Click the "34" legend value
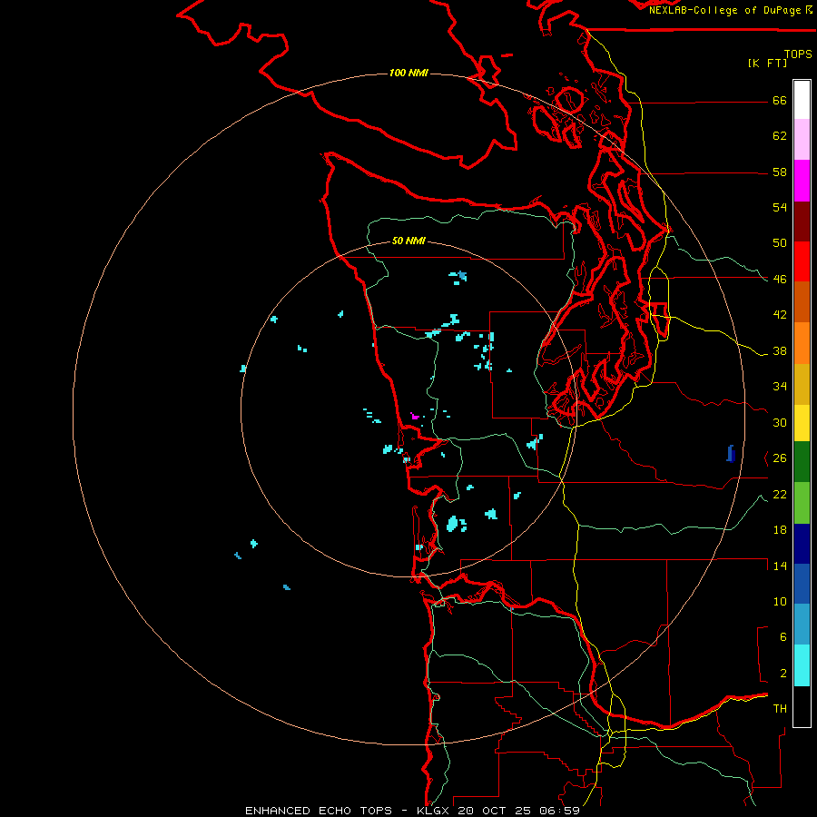This screenshot has width=817, height=817. pos(780,387)
